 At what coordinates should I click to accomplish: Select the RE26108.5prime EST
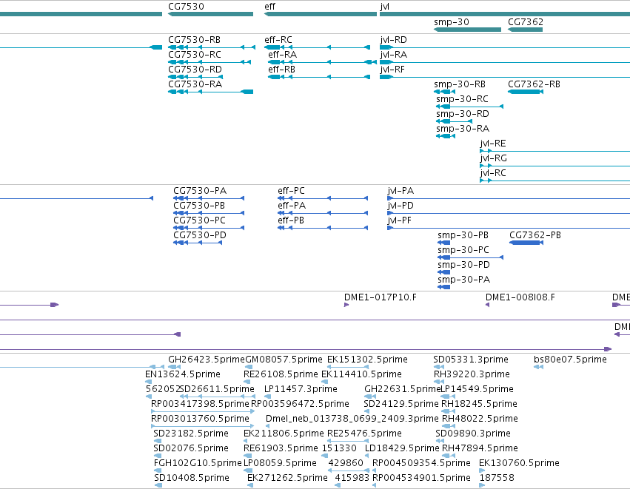pos(248,382)
